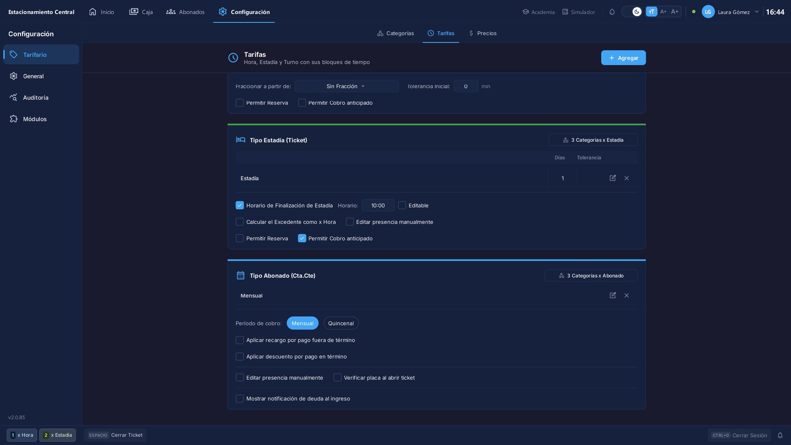Image resolution: width=791 pixels, height=445 pixels.
Task: Select Quincenal billing period
Action: 341,323
